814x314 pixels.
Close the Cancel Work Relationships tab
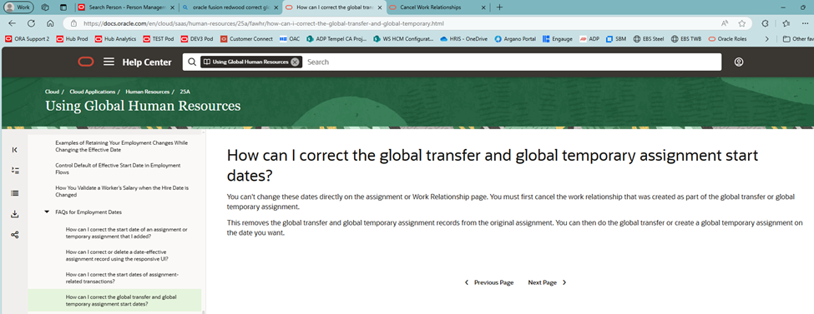tap(483, 7)
